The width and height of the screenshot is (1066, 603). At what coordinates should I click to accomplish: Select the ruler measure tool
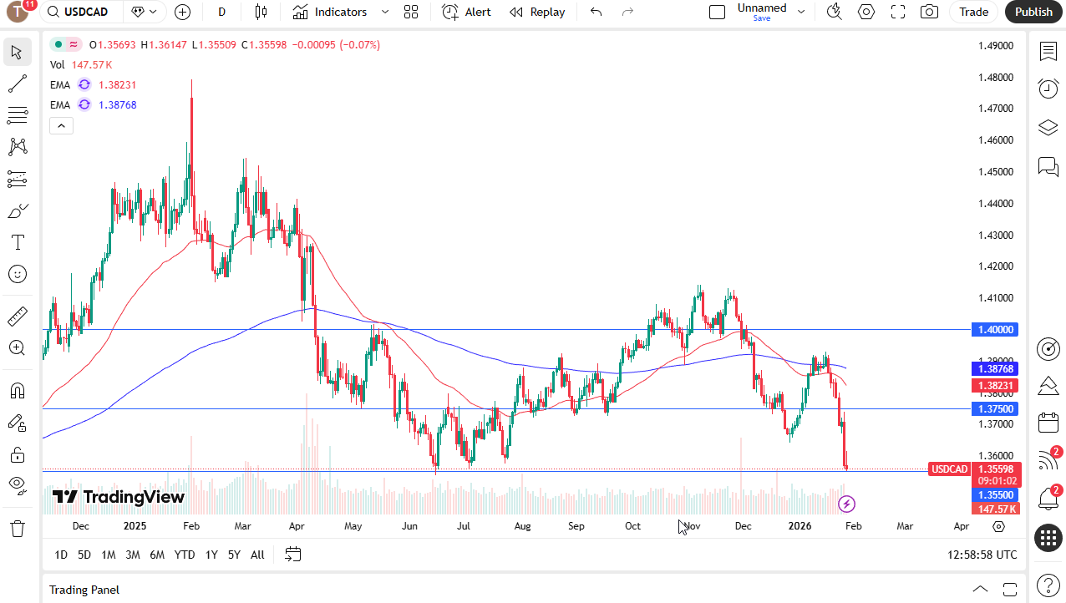pos(16,317)
